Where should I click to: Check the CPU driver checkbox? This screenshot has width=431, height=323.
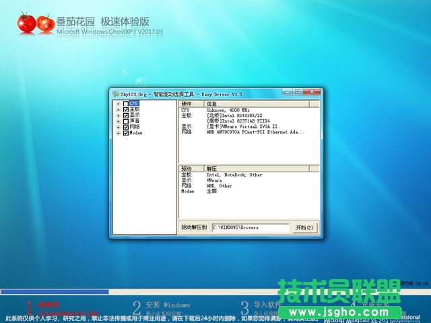126,104
